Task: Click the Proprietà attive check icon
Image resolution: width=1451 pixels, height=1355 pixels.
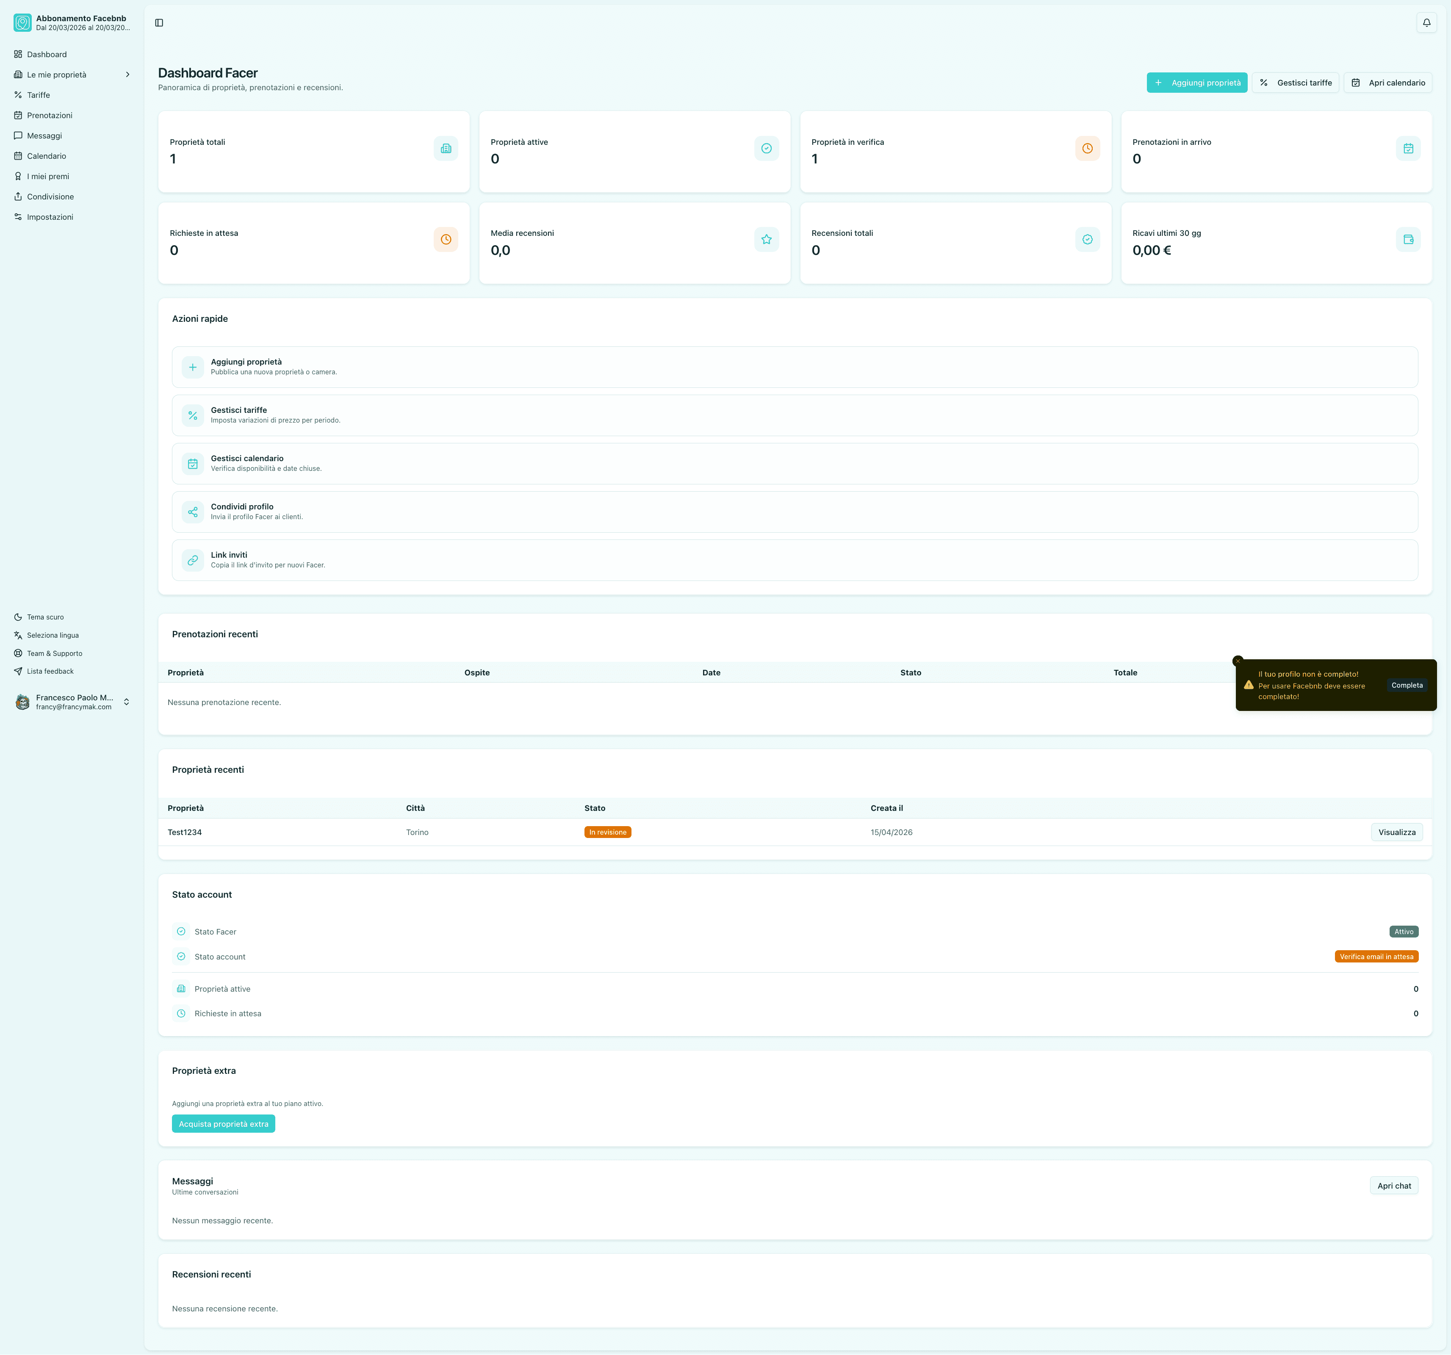Action: tap(767, 148)
